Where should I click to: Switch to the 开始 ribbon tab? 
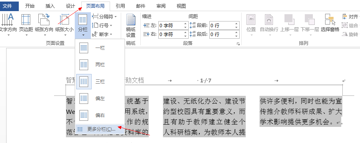(30, 6)
